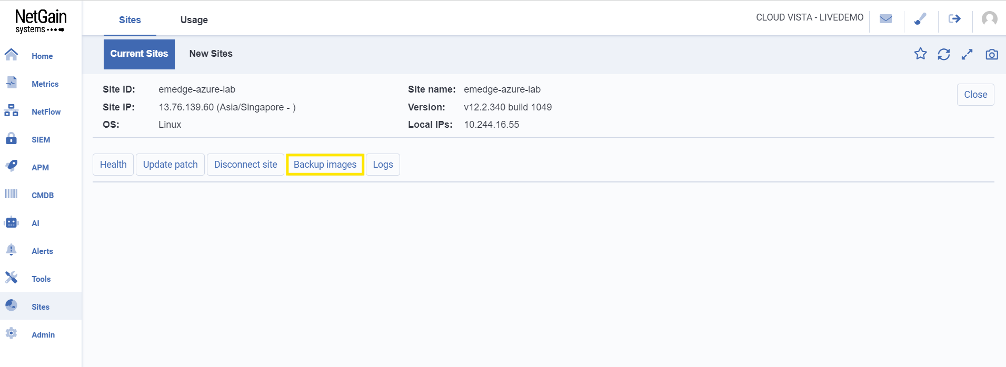
Task: Click the CLOUD VISTA - LIVEDEMO label
Action: click(x=810, y=17)
